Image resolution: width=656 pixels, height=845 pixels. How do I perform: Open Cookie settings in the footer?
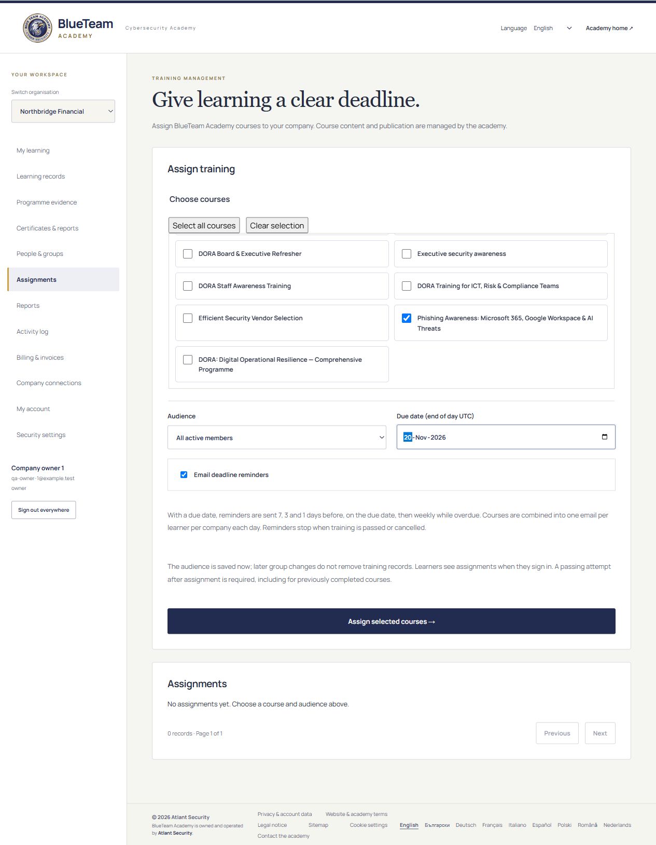pyautogui.click(x=369, y=825)
